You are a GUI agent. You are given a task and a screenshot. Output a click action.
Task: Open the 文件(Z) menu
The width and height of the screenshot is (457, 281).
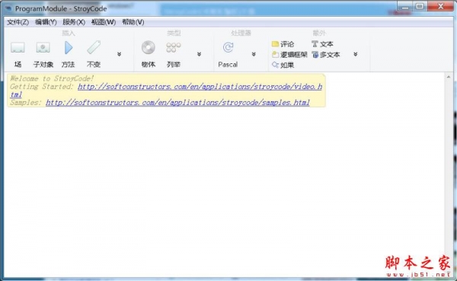click(18, 22)
